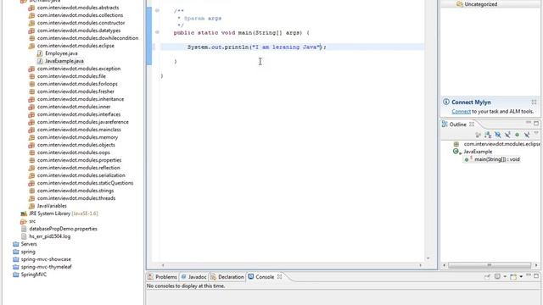
Task: Click Display Selected Console icon
Action: [x=497, y=276]
